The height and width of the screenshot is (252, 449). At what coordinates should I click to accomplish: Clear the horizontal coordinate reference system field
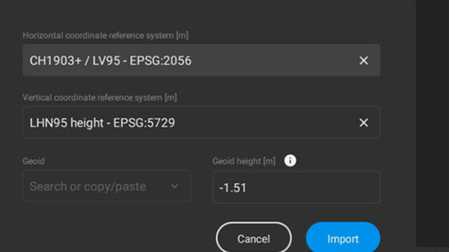pos(363,60)
